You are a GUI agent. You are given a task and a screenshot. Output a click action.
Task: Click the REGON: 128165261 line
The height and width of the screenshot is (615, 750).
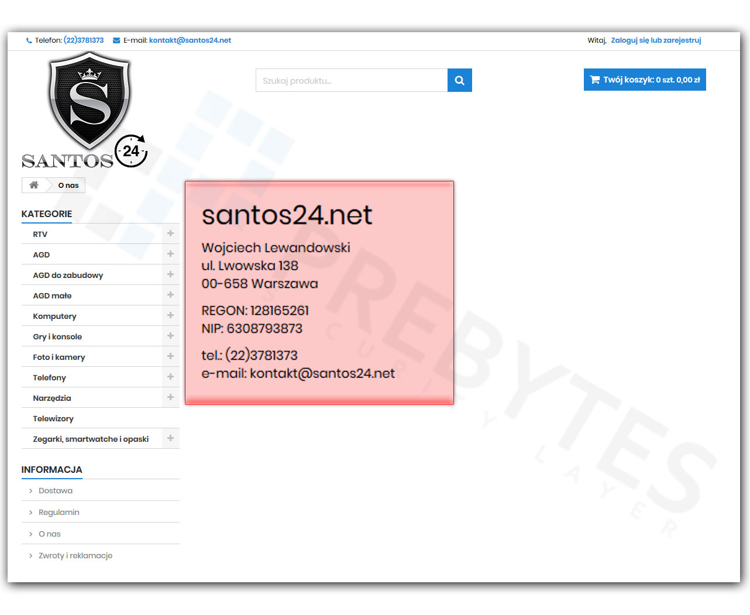(x=255, y=311)
